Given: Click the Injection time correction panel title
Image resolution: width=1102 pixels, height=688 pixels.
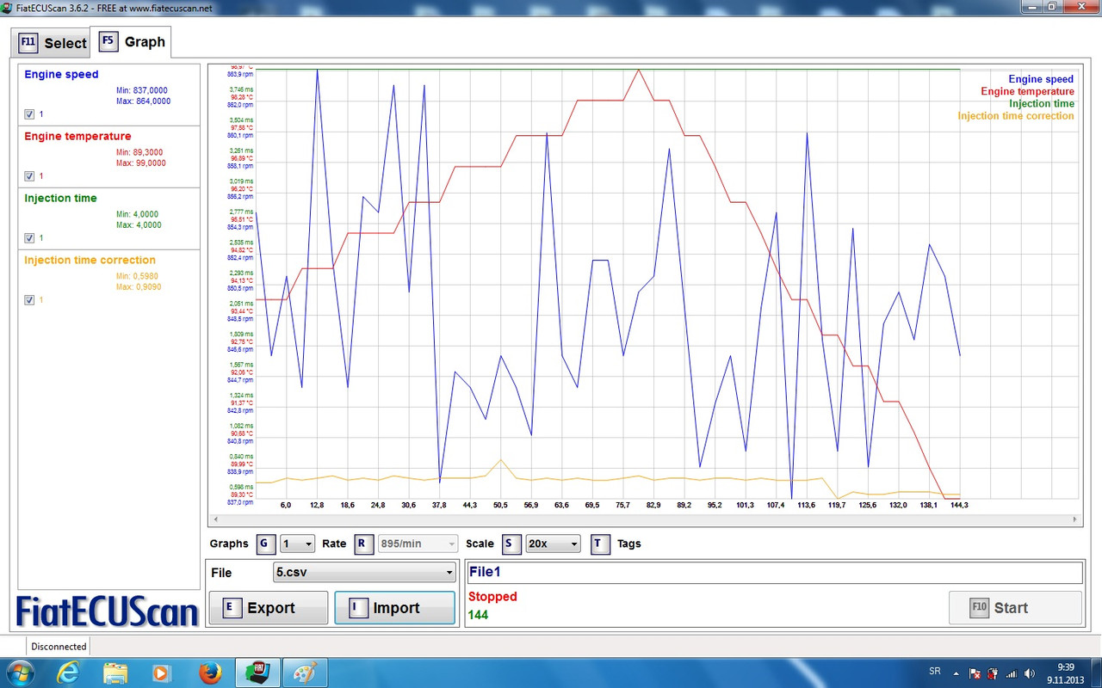Looking at the screenshot, I should tap(90, 261).
